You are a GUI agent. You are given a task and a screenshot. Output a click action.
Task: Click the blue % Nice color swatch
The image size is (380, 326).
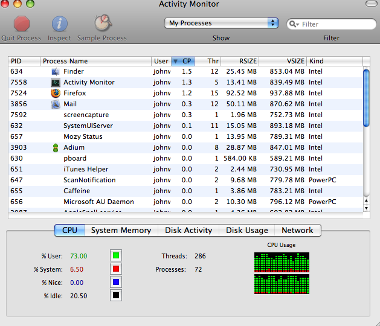[x=116, y=282]
